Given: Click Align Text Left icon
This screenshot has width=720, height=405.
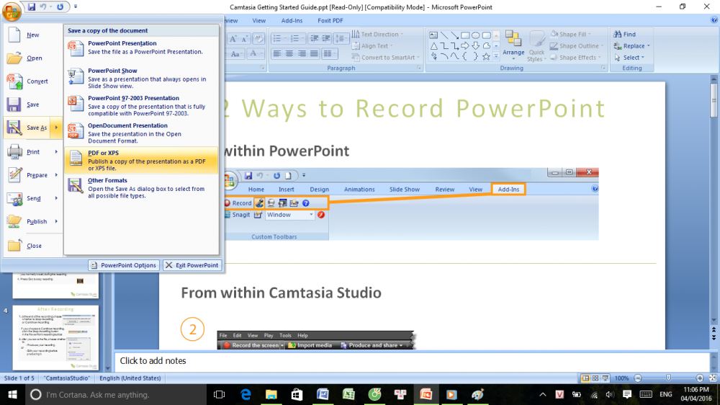Looking at the screenshot, I should pyautogui.click(x=277, y=54).
